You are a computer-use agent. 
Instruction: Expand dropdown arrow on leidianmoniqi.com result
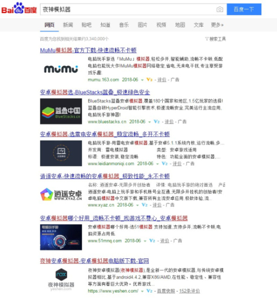158,164
